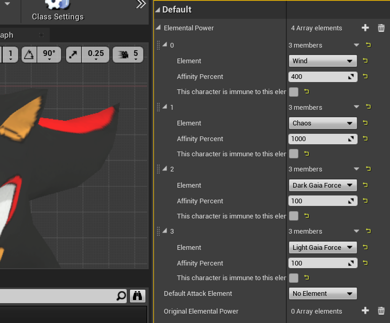Reset Chaos Element to default
Screen dimensions: 390x323
(x=365, y=123)
